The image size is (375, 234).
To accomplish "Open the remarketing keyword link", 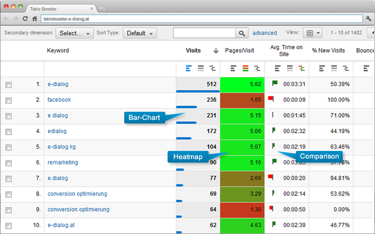I will click(63, 163).
